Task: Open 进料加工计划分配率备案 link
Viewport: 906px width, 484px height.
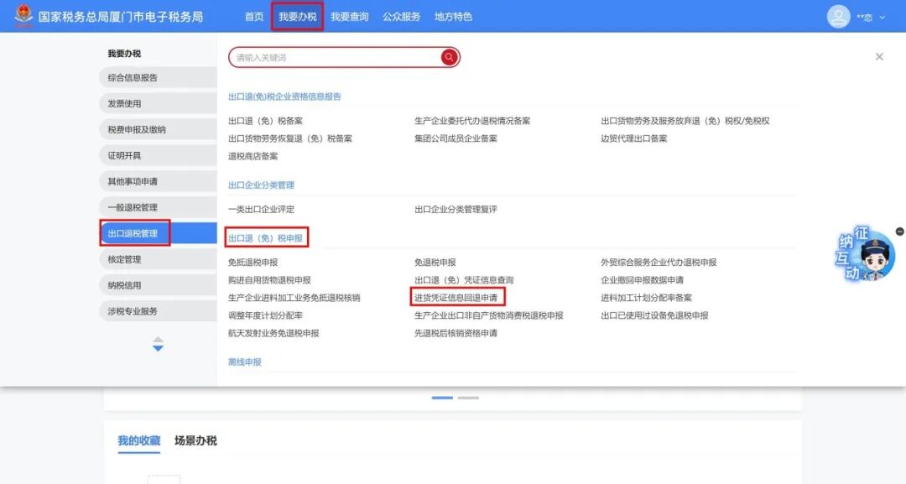Action: (x=646, y=298)
